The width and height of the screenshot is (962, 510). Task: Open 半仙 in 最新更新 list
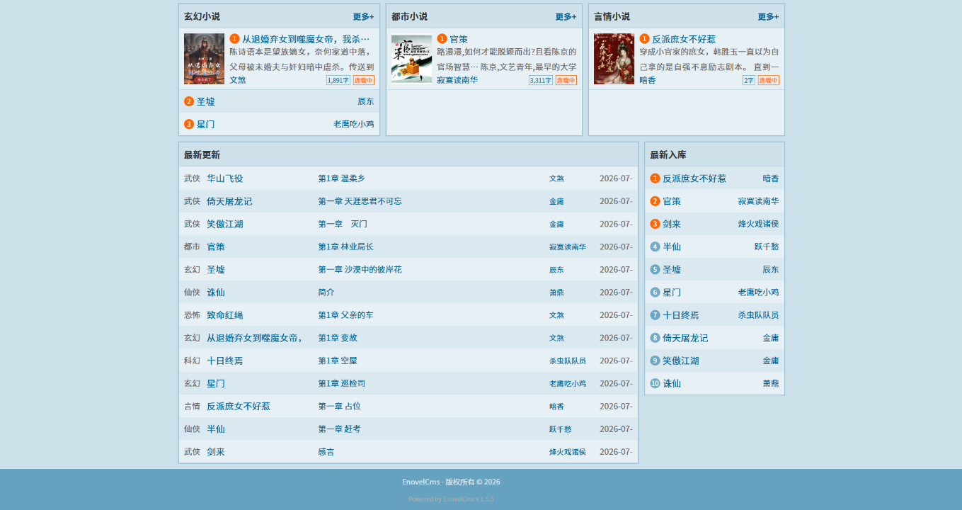pos(216,429)
